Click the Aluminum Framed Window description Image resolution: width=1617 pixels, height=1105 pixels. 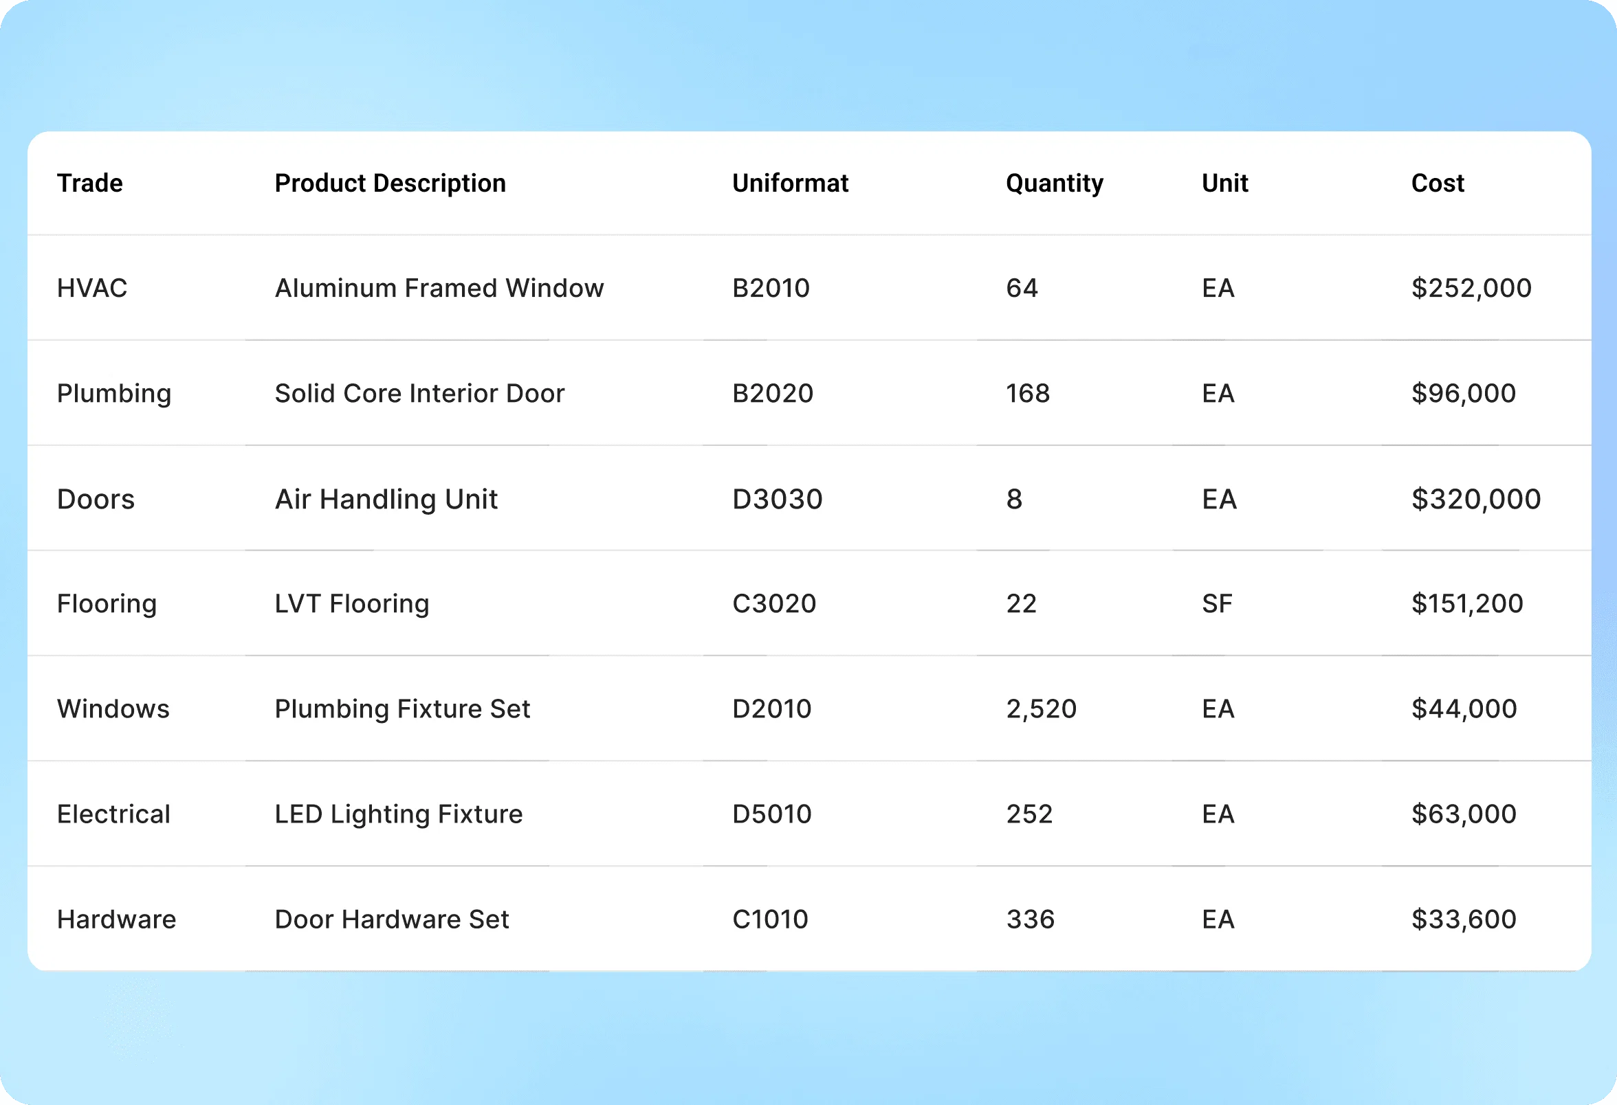tap(439, 289)
